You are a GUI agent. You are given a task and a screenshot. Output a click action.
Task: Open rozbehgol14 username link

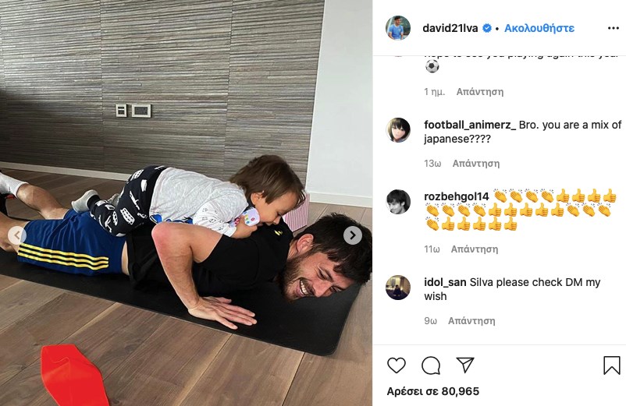pyautogui.click(x=457, y=196)
